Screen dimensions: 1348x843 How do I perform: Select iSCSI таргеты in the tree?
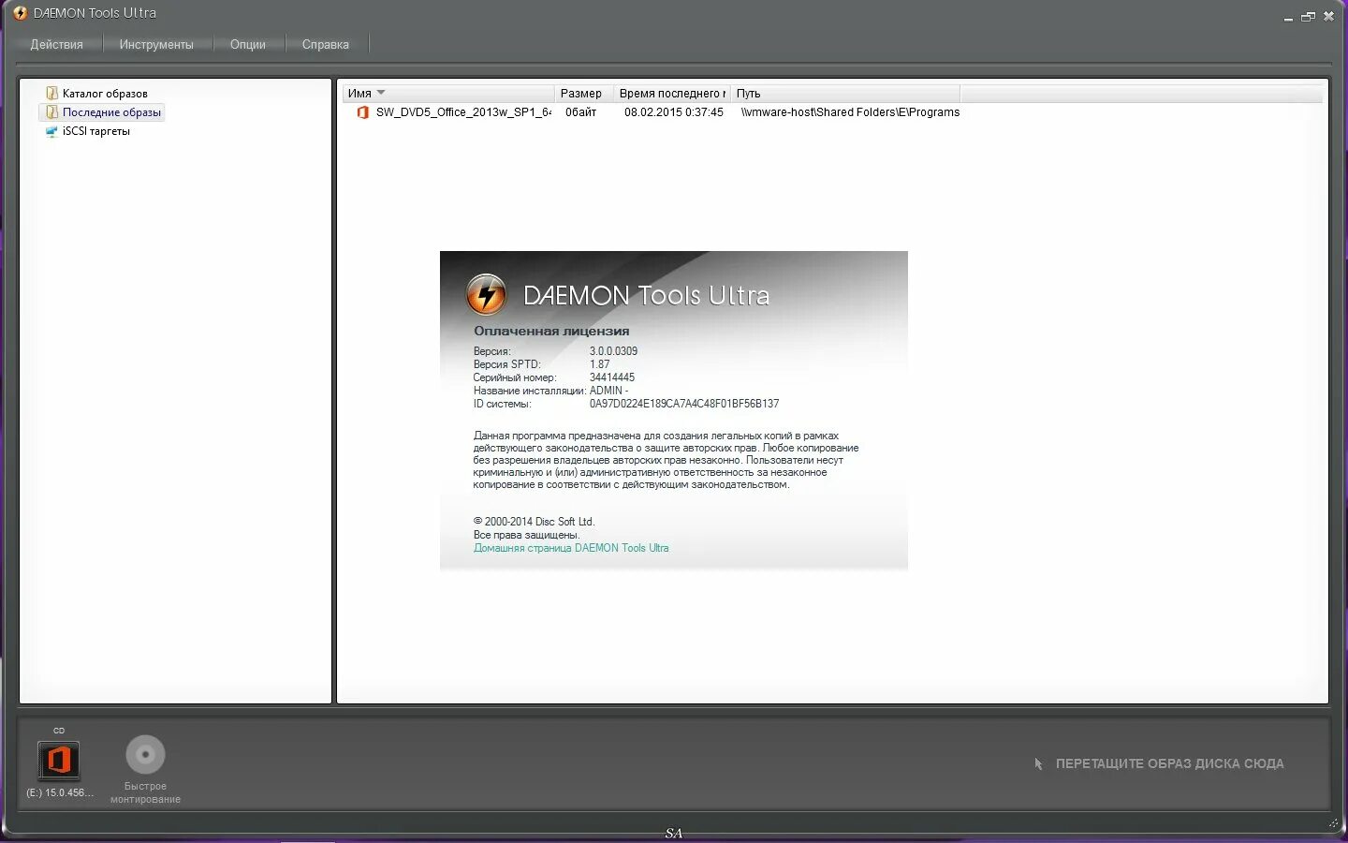95,131
